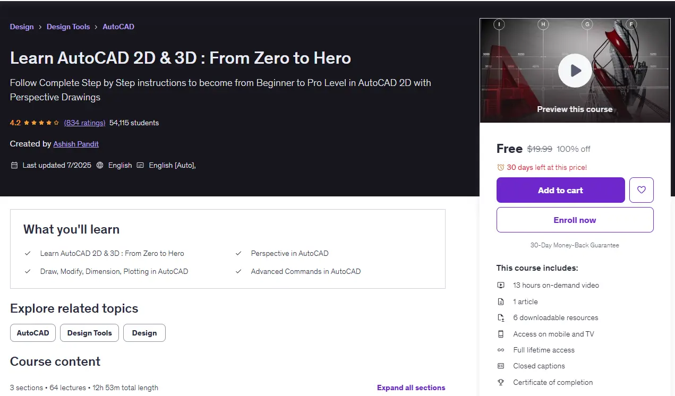This screenshot has width=675, height=396.
Task: Click the last updated calendar icon
Action: [x=14, y=165]
